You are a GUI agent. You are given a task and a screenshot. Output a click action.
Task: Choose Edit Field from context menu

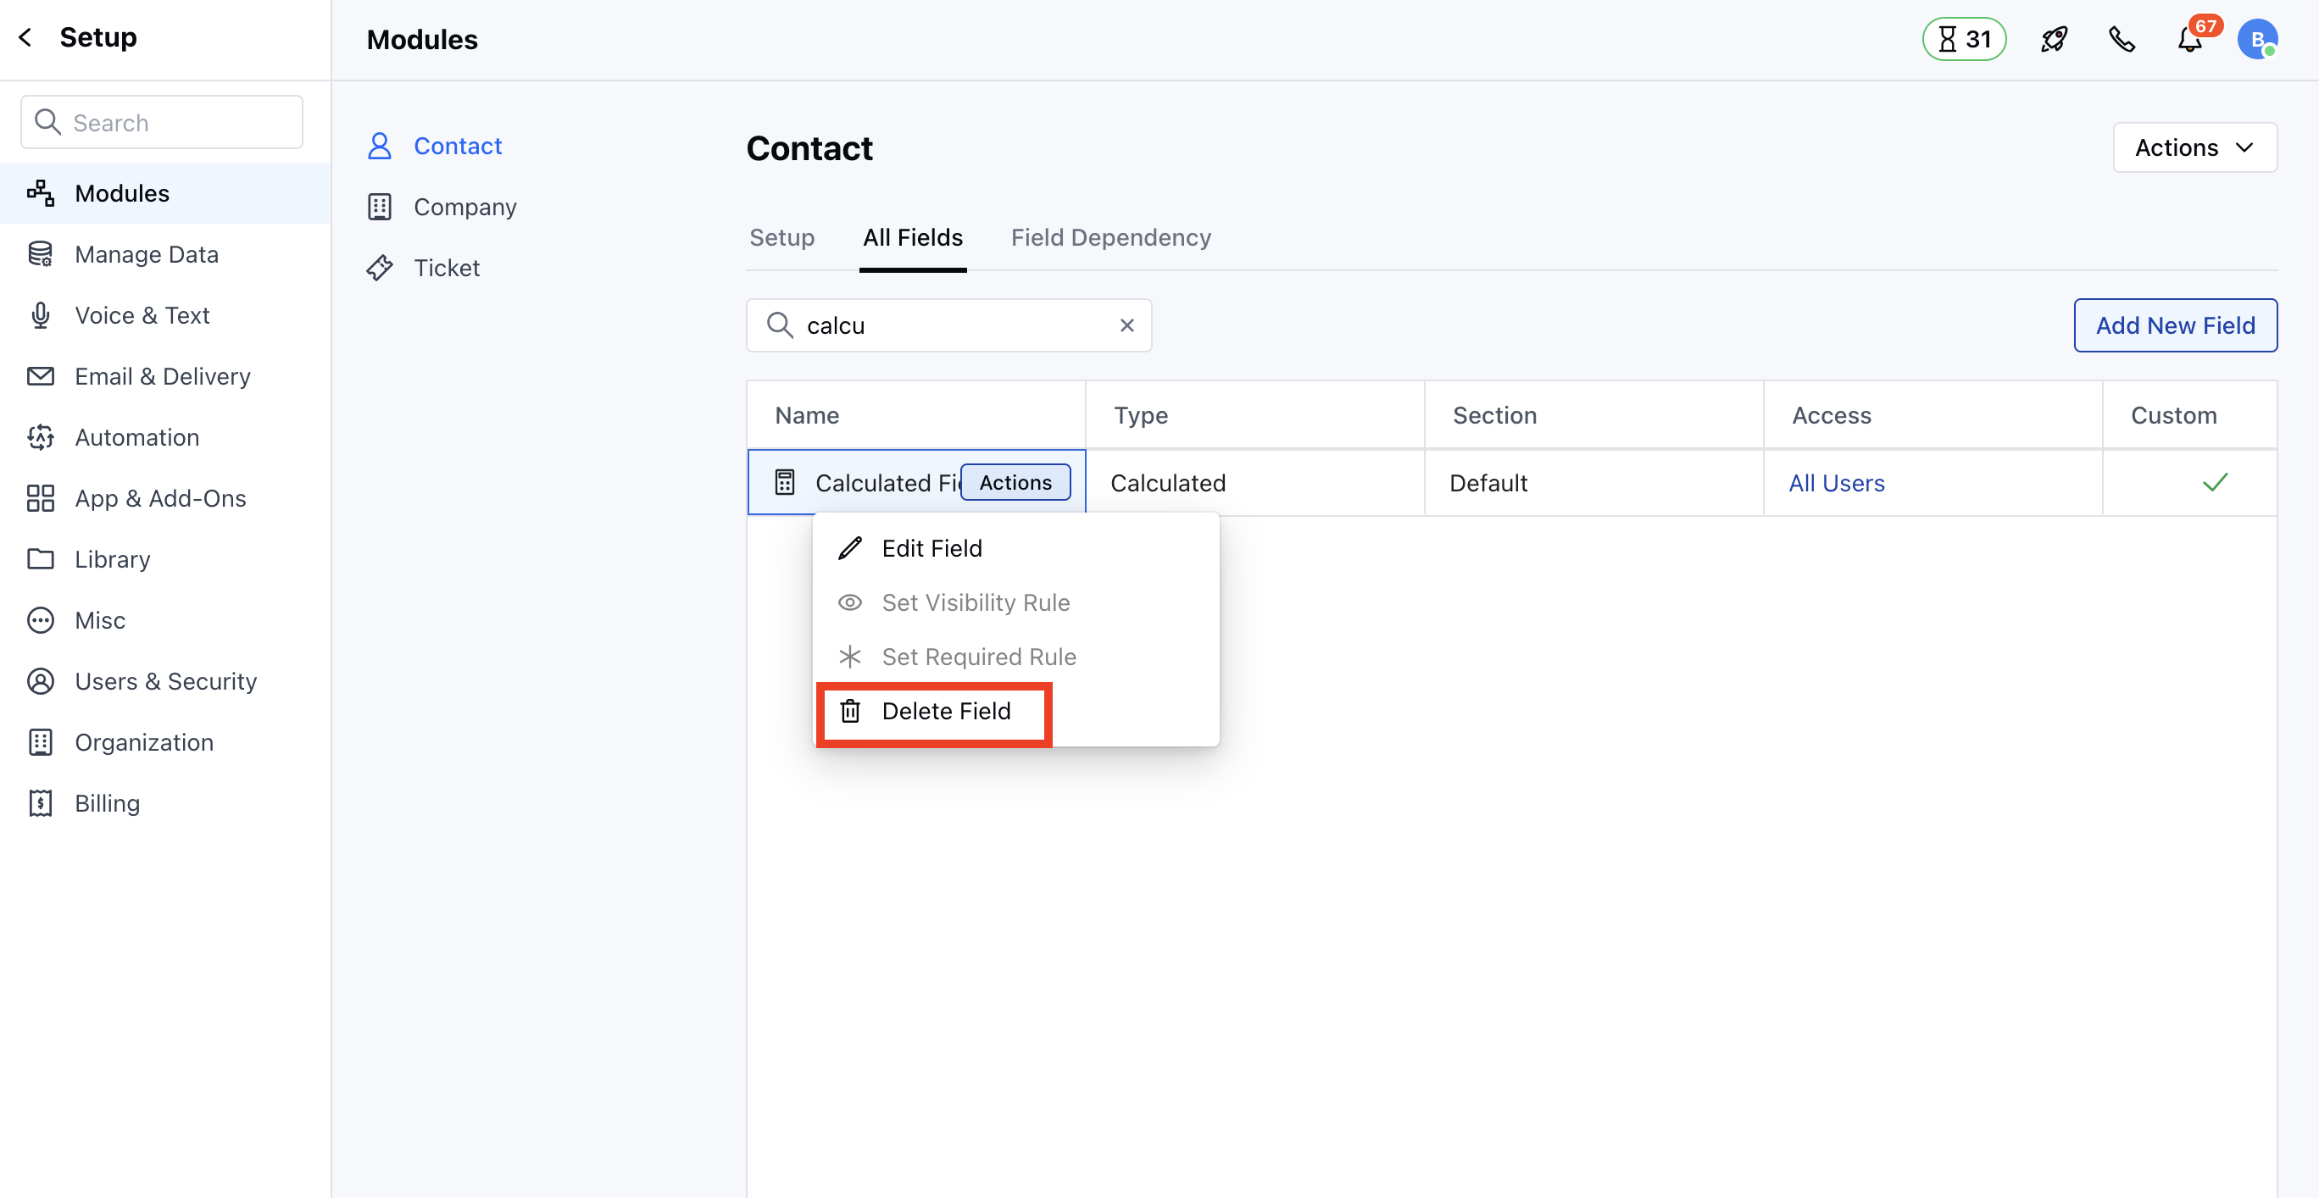tap(931, 548)
